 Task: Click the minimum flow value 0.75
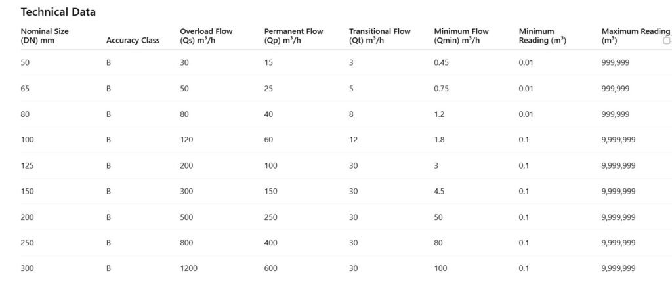(x=441, y=88)
